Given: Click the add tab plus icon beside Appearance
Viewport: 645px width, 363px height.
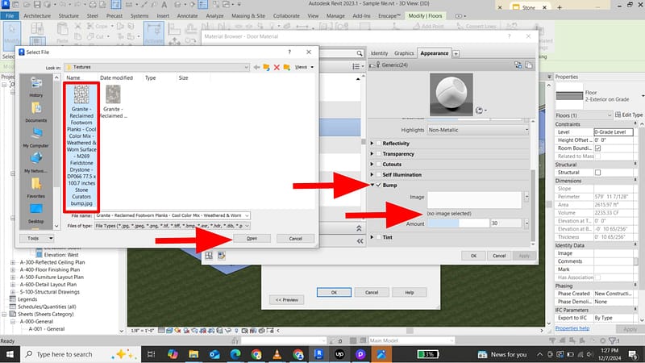Looking at the screenshot, I should pyautogui.click(x=456, y=53).
